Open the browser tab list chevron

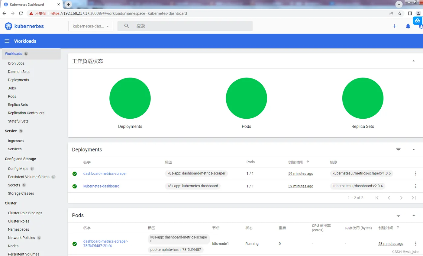coord(399,4)
